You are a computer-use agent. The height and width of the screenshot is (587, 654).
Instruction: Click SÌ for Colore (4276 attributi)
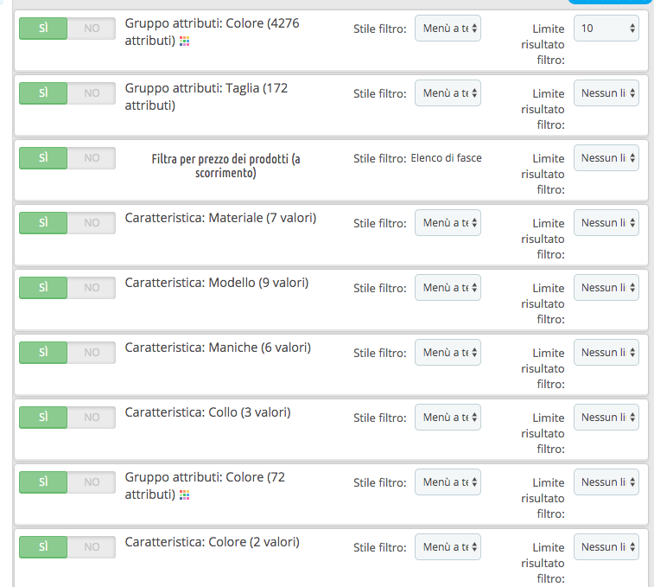pos(43,29)
